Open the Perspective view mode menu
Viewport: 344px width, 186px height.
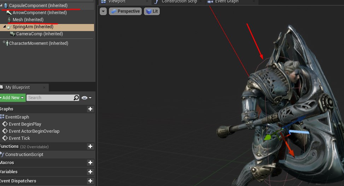coord(125,11)
